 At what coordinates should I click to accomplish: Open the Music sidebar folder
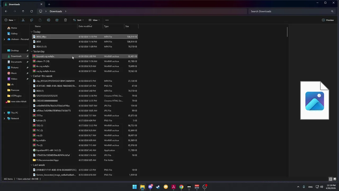point(14,73)
